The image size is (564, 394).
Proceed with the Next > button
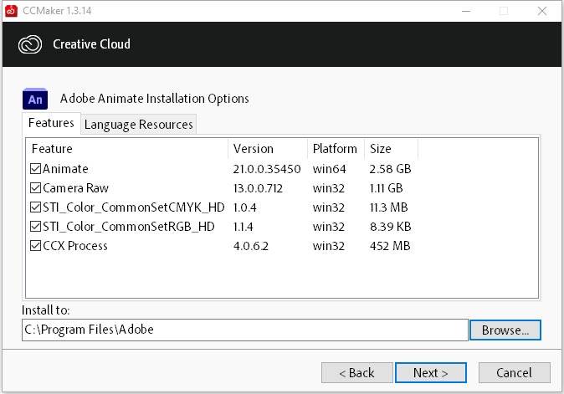[431, 373]
